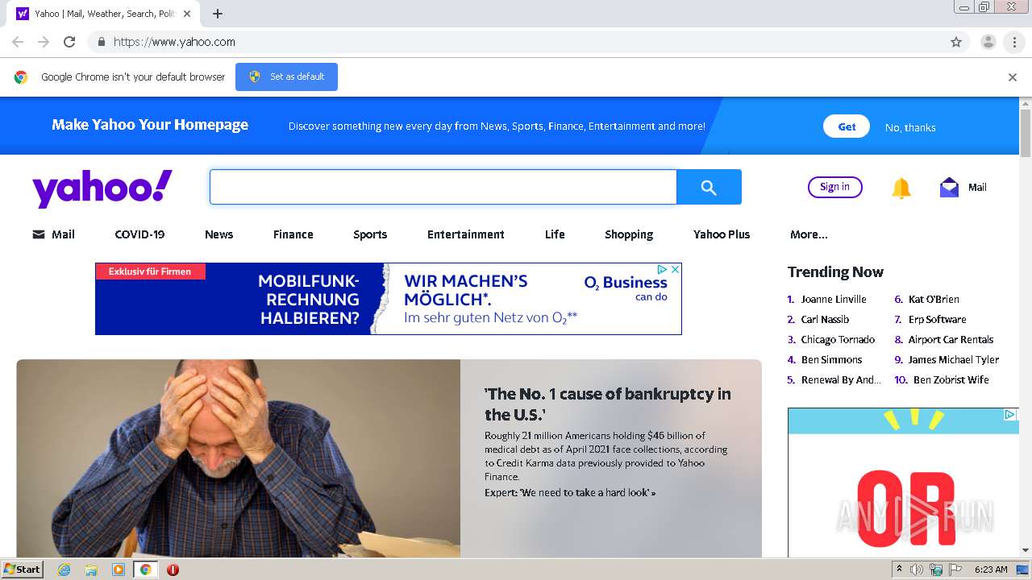Open the Chrome three-dot menu
The width and height of the screenshot is (1032, 580).
[1014, 42]
